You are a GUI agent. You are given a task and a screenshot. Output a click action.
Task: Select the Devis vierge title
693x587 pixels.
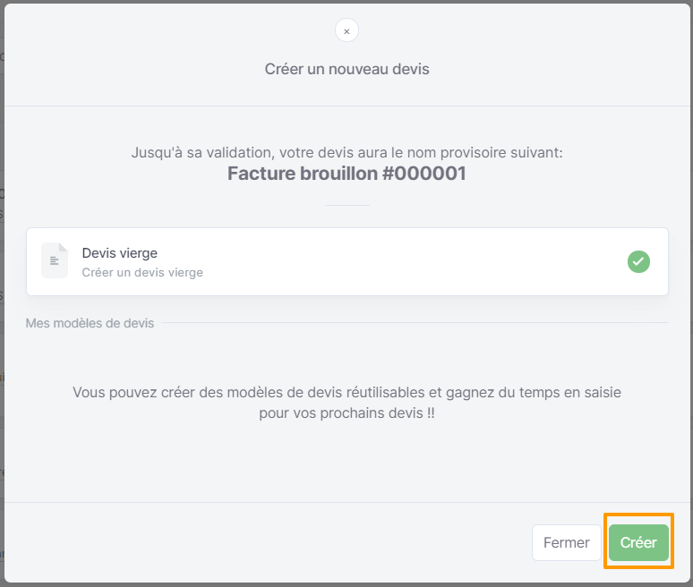point(120,253)
